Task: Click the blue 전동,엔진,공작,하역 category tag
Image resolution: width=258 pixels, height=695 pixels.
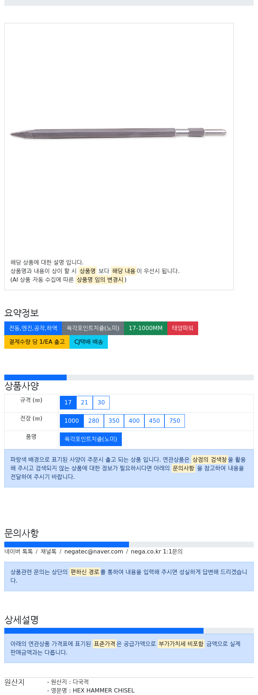Action: [x=33, y=328]
